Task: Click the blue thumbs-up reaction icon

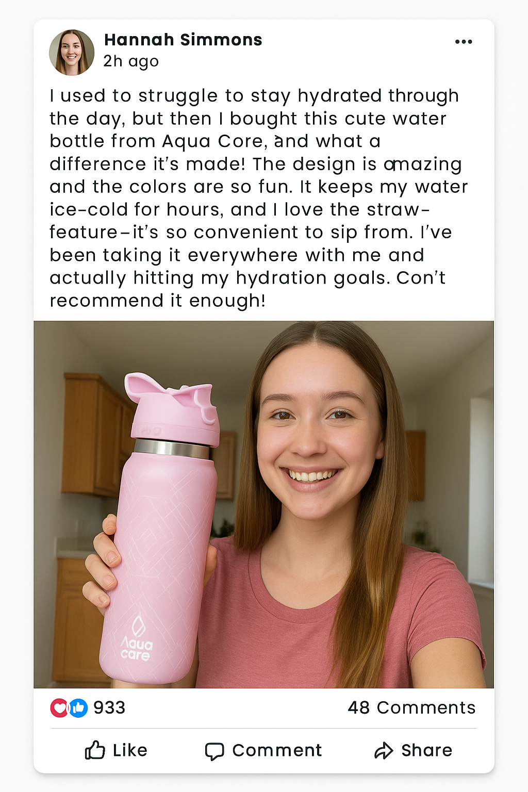Action: click(x=78, y=708)
